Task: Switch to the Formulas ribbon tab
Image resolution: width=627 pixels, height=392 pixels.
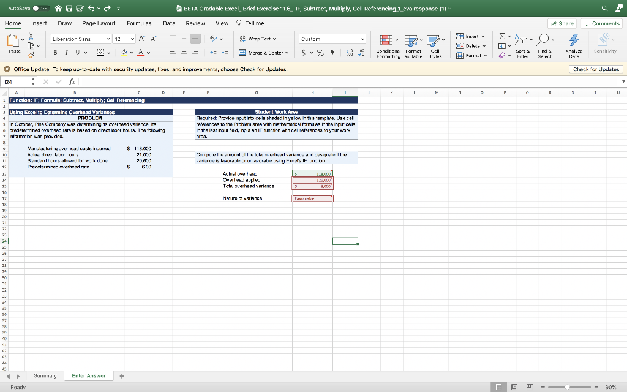Action: point(139,23)
